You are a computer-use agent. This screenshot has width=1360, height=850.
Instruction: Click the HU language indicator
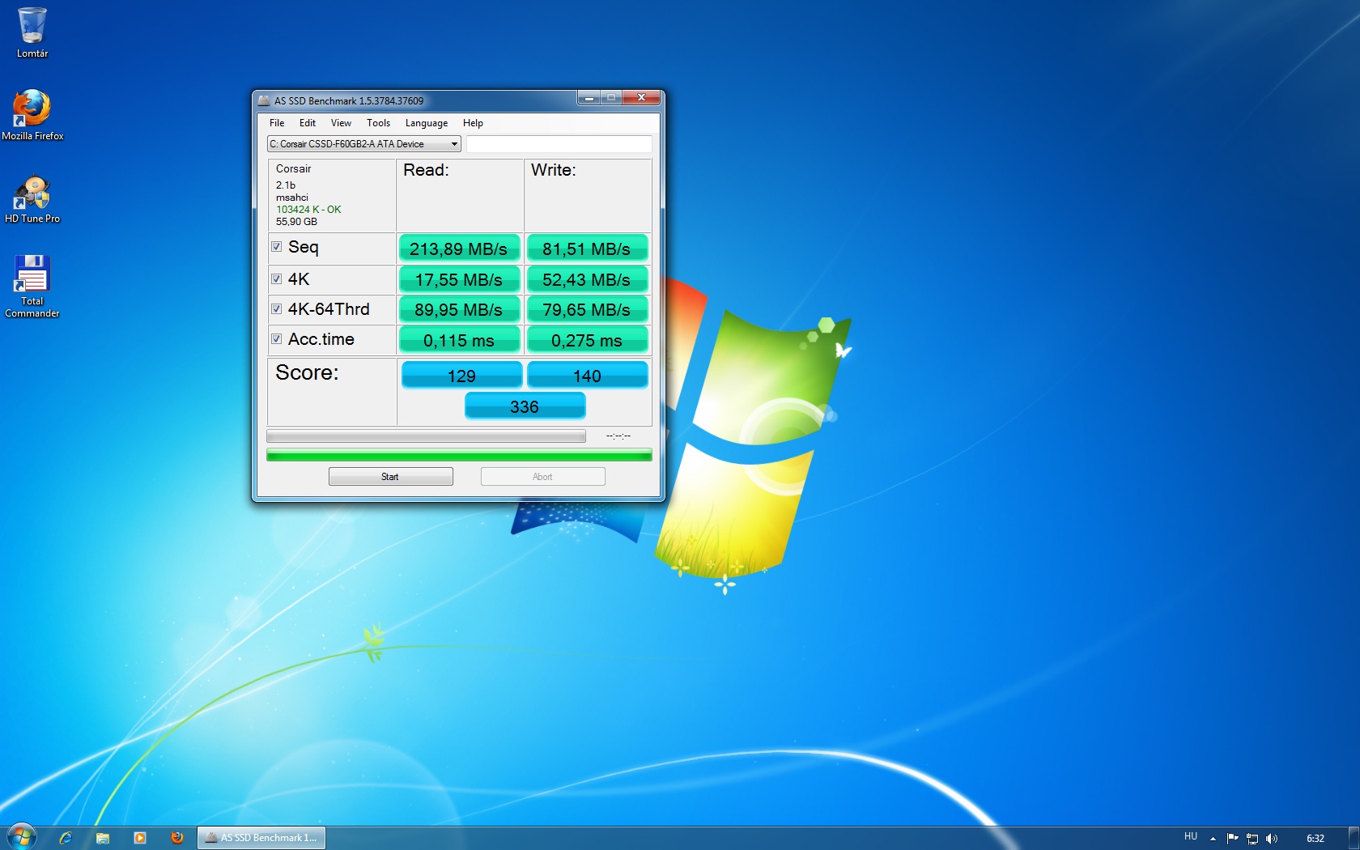click(x=1191, y=837)
